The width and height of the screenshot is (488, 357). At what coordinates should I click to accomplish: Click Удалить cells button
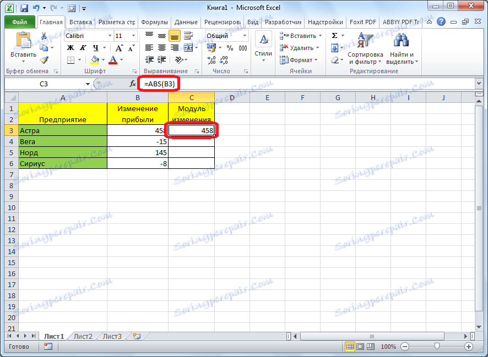click(300, 48)
